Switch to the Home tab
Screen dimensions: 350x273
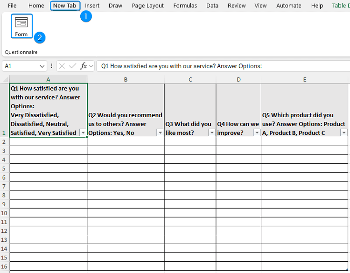(36, 6)
